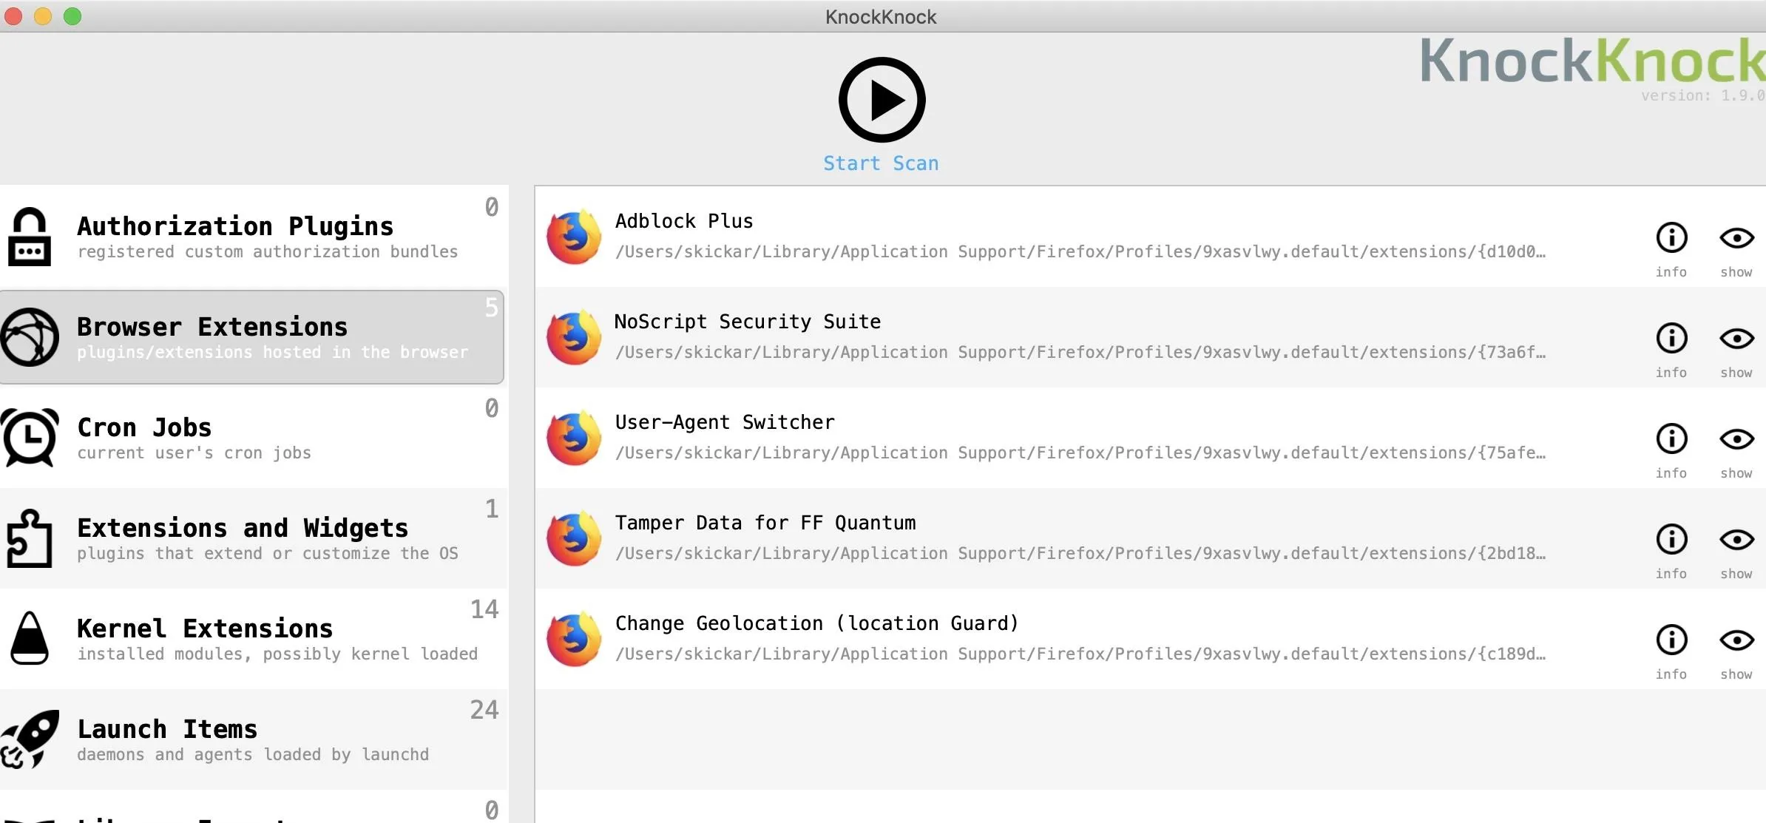Click the Firefox icon beside Adblock Plus
This screenshot has width=1766, height=823.
[574, 237]
